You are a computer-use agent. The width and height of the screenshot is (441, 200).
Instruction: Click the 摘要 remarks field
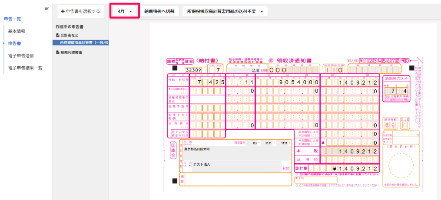(239, 179)
